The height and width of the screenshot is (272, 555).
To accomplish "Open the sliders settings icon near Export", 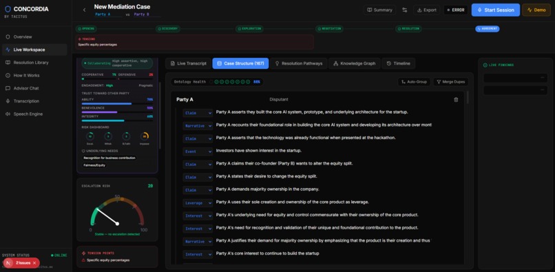I will 405,10.
